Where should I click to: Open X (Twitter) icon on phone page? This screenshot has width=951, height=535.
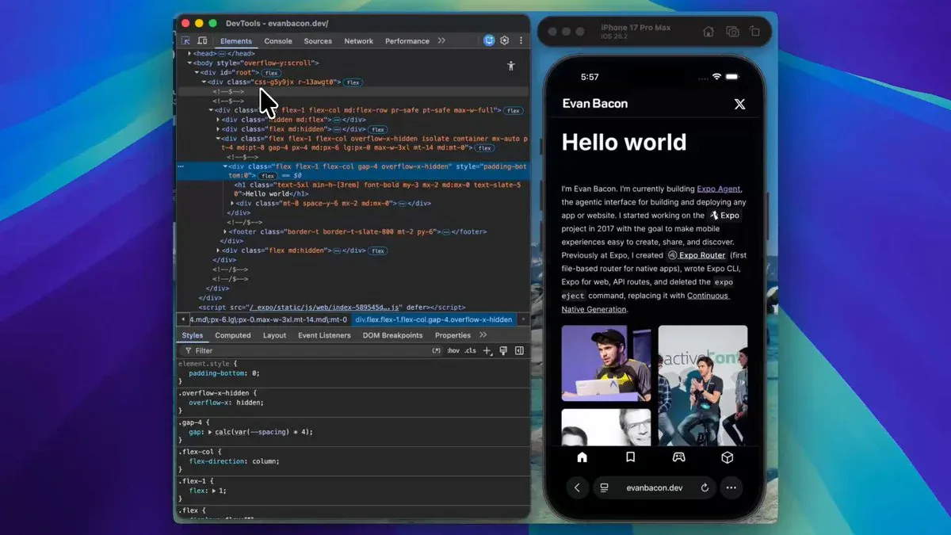(740, 104)
